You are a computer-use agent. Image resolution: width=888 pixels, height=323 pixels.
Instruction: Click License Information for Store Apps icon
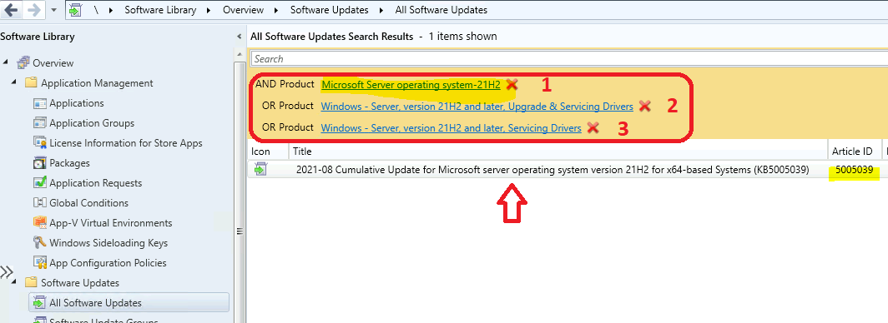(40, 143)
